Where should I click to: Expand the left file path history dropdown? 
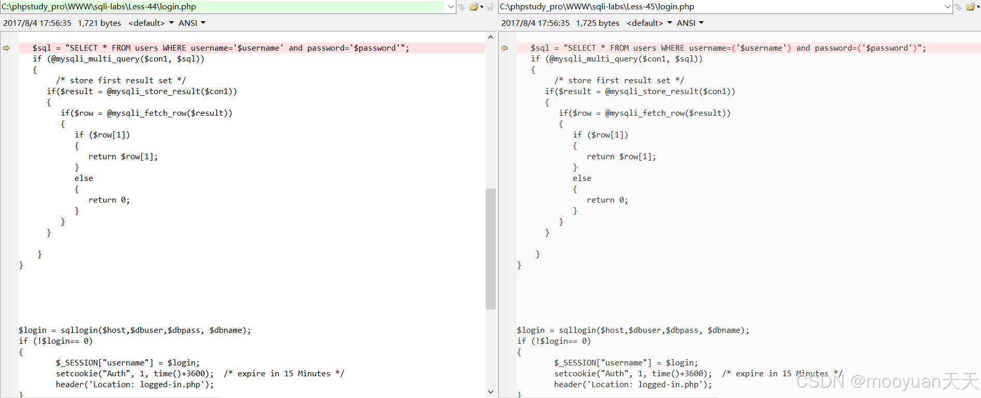451,7
